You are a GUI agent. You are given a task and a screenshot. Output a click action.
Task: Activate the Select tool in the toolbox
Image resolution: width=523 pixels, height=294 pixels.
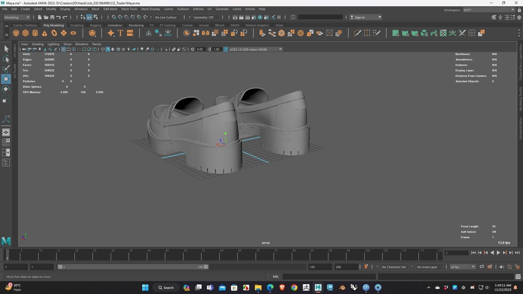pyautogui.click(x=6, y=49)
